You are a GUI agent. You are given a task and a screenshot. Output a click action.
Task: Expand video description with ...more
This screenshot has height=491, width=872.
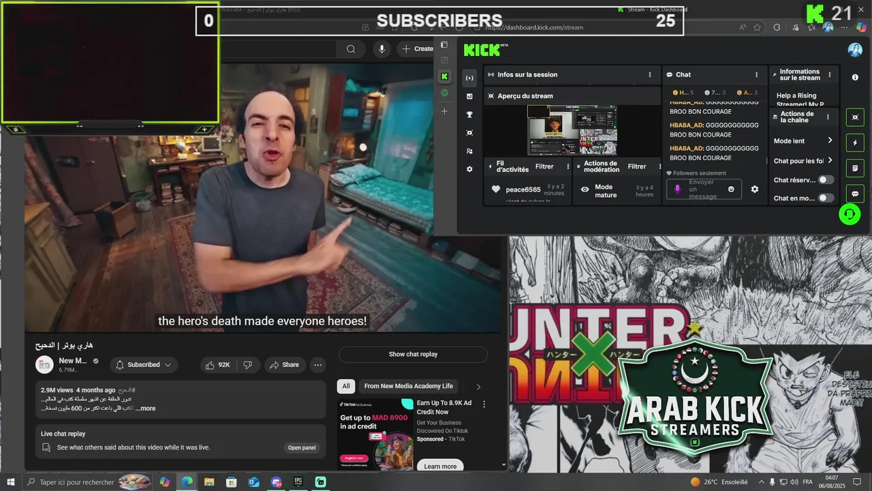coord(146,408)
